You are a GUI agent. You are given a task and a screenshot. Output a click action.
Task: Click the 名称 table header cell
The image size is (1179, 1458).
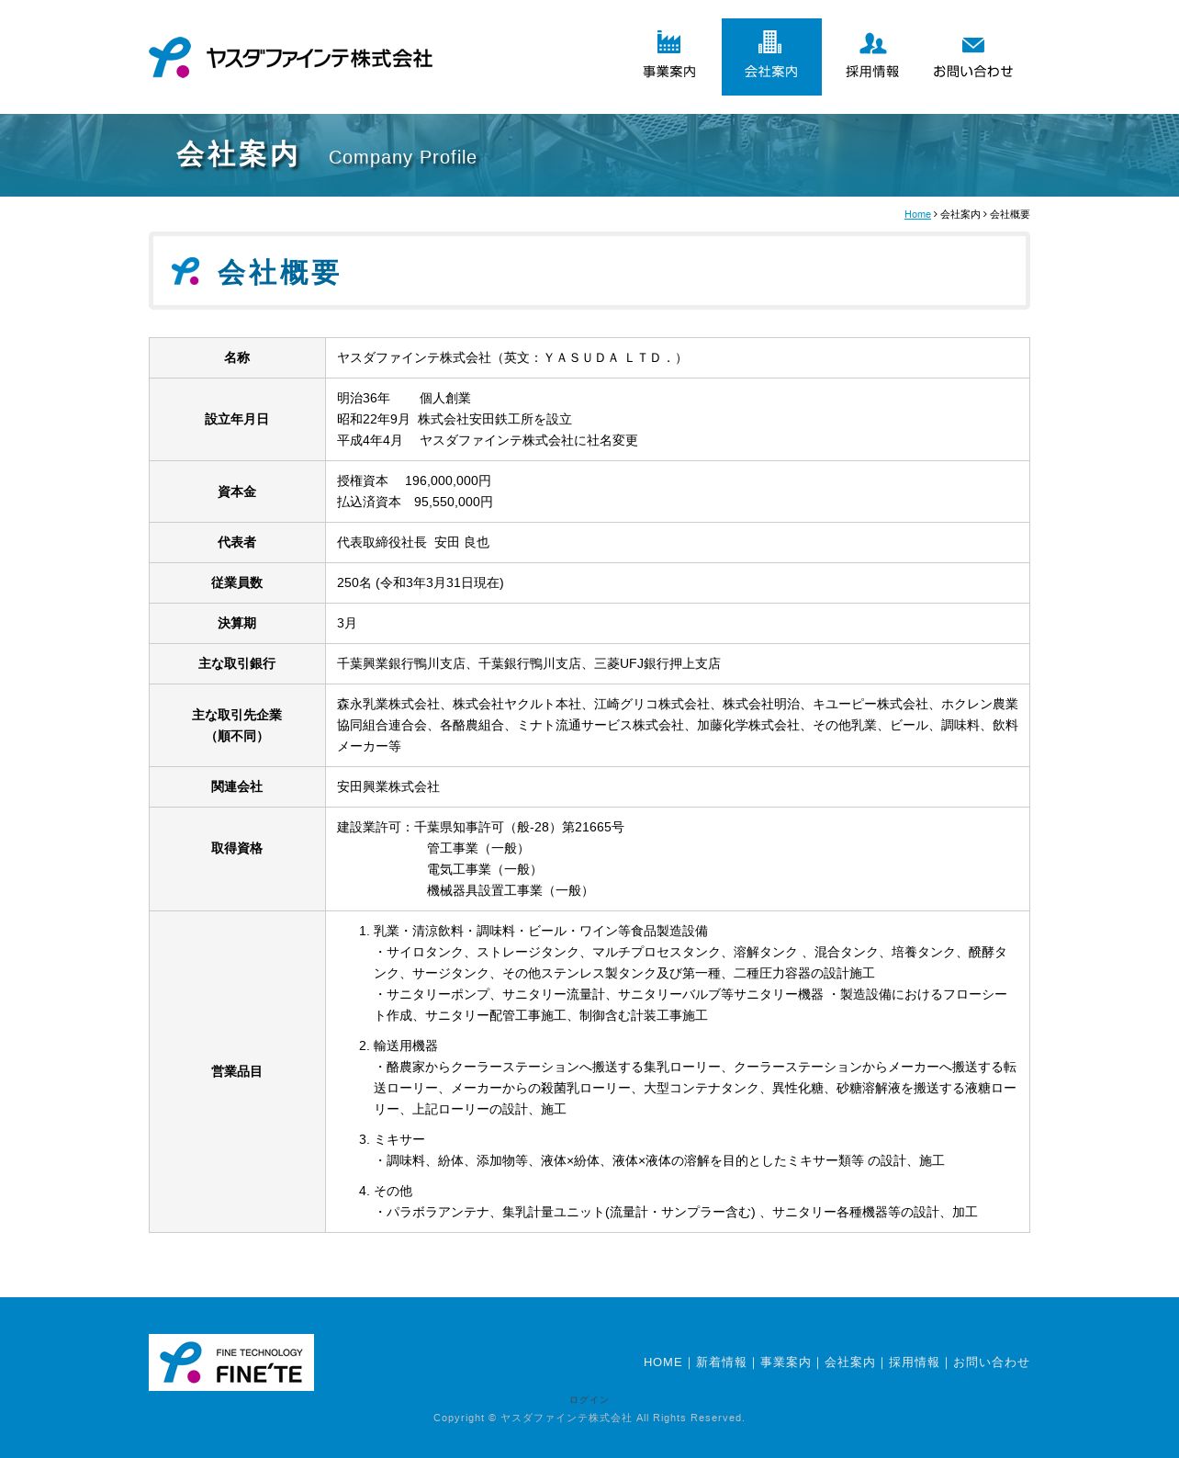(237, 358)
